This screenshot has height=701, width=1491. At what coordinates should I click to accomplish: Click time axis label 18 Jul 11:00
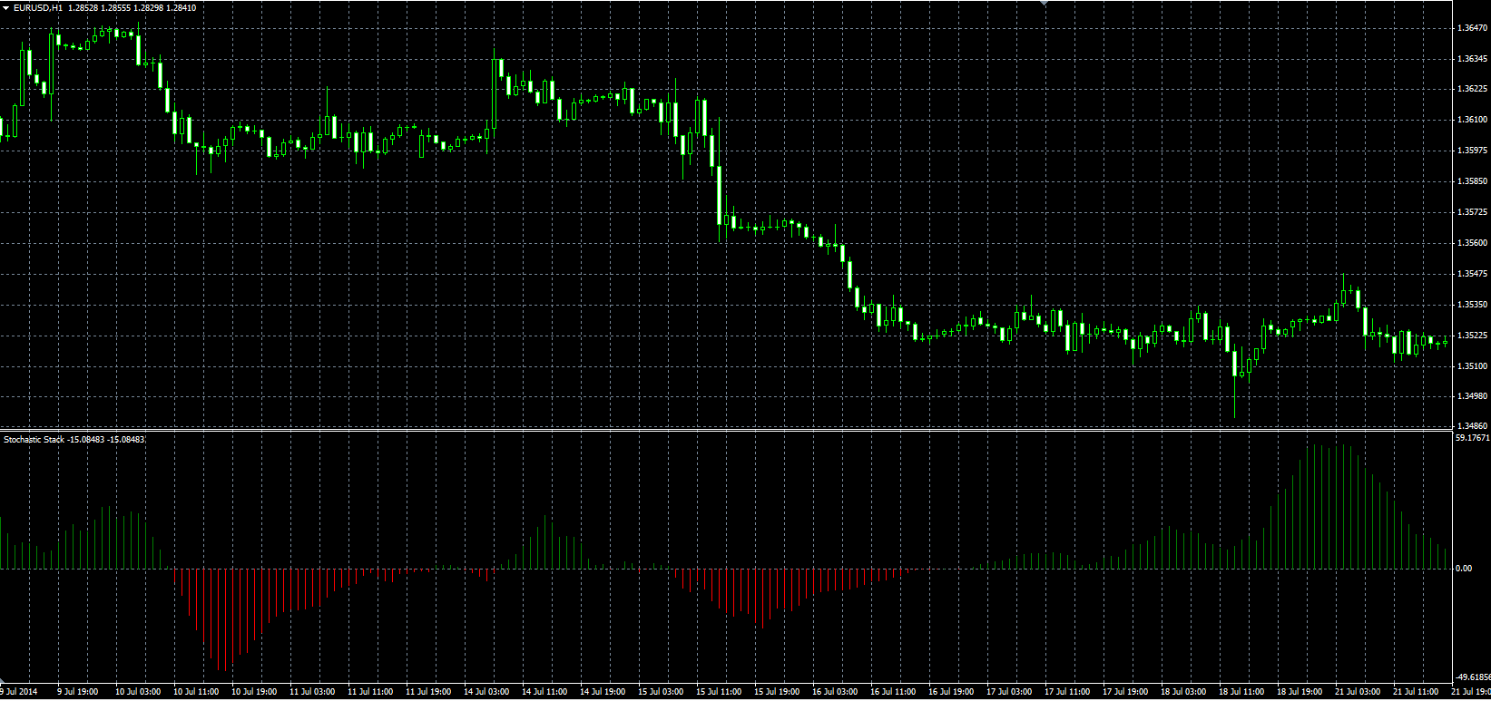pyautogui.click(x=1241, y=692)
